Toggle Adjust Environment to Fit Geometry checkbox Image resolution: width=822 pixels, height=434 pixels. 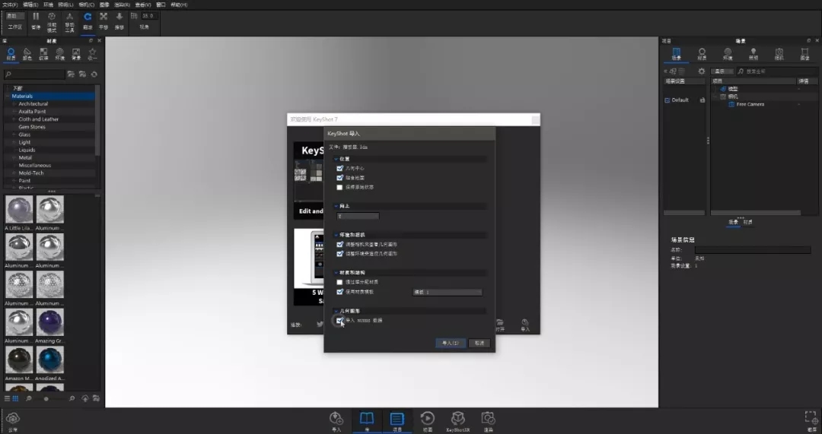point(339,254)
